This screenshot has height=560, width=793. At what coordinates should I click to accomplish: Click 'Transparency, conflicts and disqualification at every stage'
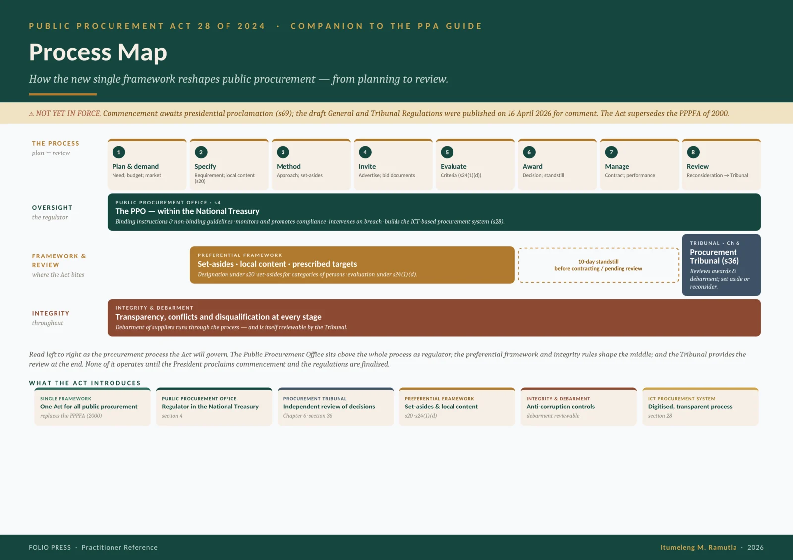pyautogui.click(x=219, y=317)
